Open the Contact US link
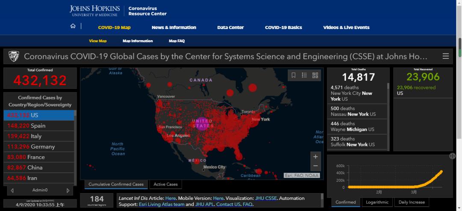 tap(228, 204)
